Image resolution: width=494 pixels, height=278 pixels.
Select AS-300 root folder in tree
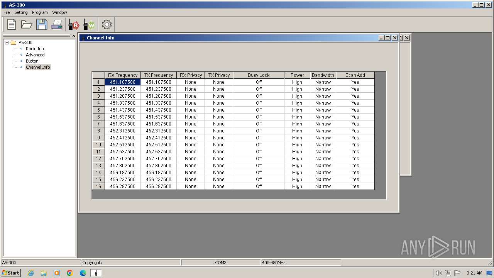tap(25, 42)
